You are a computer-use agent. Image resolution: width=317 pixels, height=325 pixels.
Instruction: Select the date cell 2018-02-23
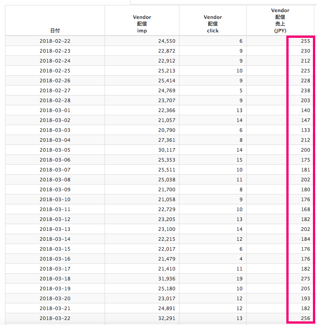pos(55,51)
